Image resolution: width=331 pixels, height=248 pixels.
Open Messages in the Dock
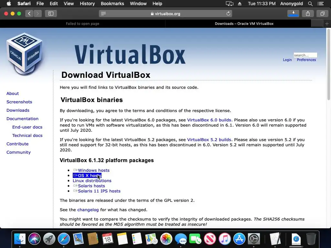181,239
